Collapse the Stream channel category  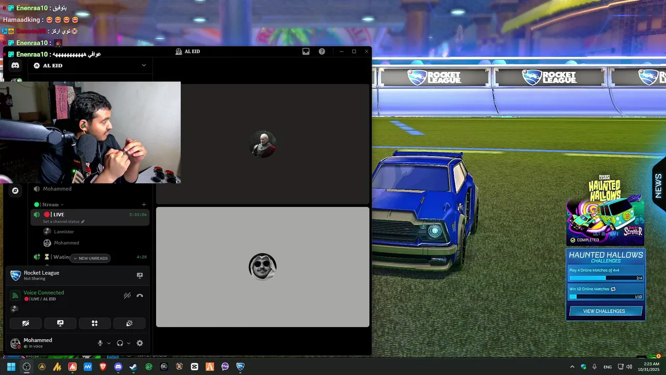(50, 205)
